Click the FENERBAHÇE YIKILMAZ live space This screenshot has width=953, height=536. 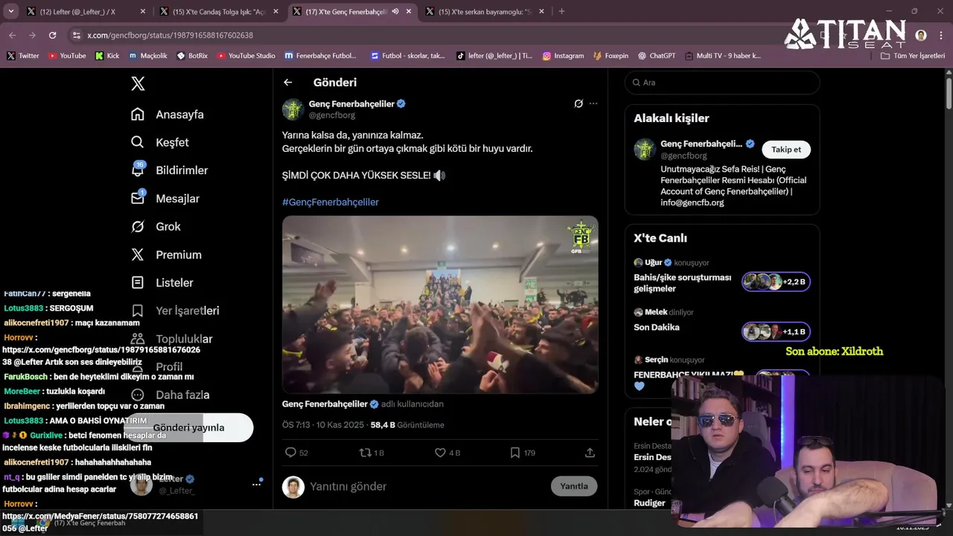(x=689, y=375)
